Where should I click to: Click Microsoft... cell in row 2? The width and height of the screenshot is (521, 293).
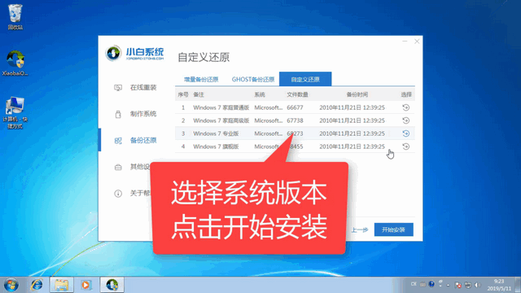(x=269, y=120)
